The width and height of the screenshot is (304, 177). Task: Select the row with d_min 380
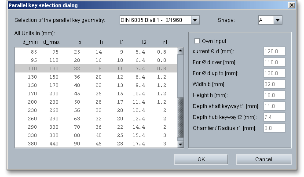point(96,144)
